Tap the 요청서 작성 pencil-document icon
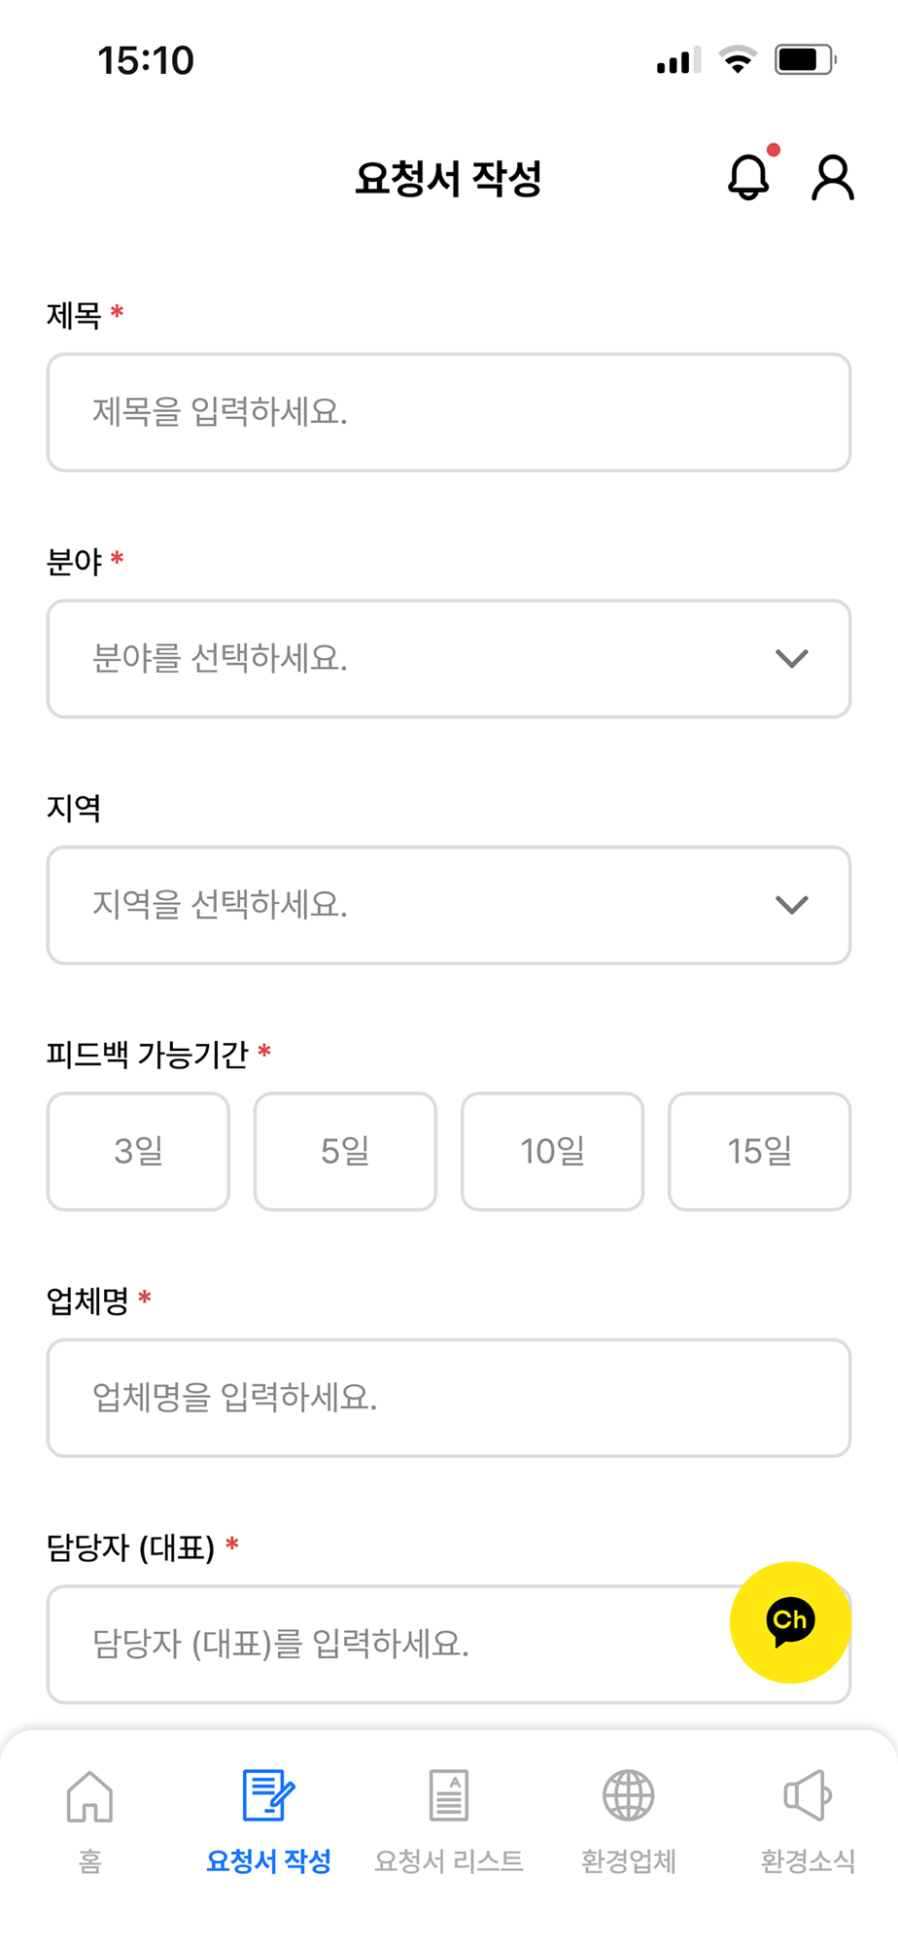 (268, 1795)
